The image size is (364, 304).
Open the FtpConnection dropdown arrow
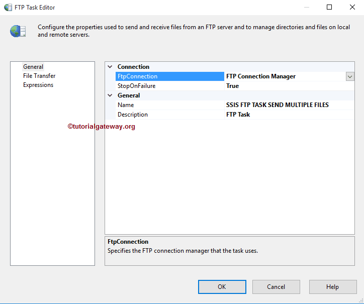pos(350,76)
